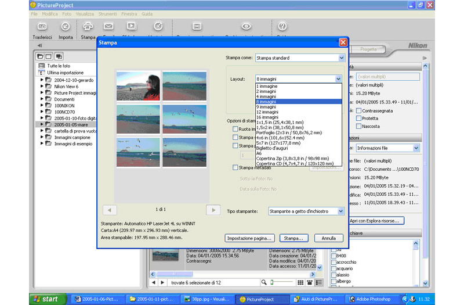Collapse the left panel with the small arrow icon

[x=39, y=45]
